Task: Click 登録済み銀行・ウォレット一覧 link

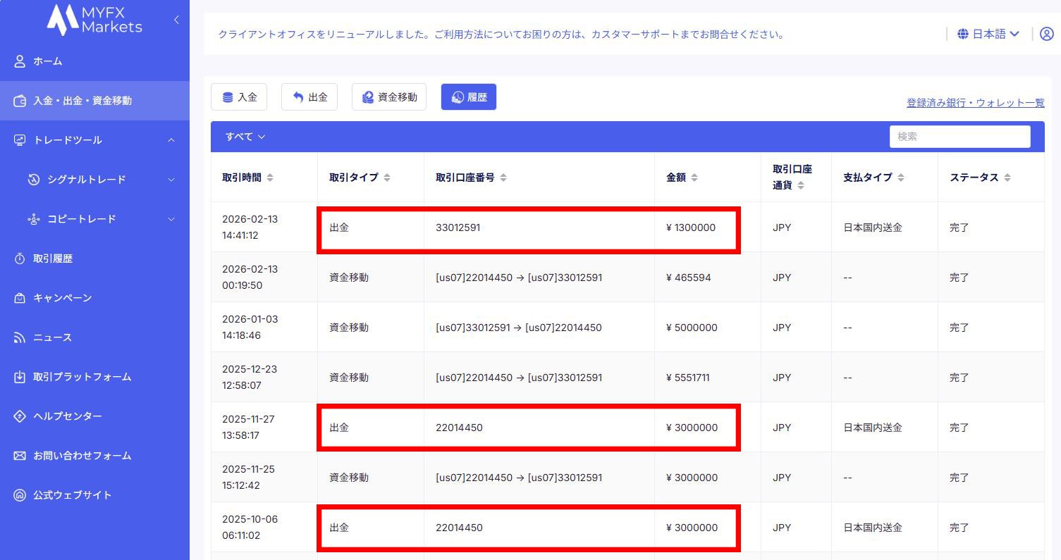Action: click(975, 103)
